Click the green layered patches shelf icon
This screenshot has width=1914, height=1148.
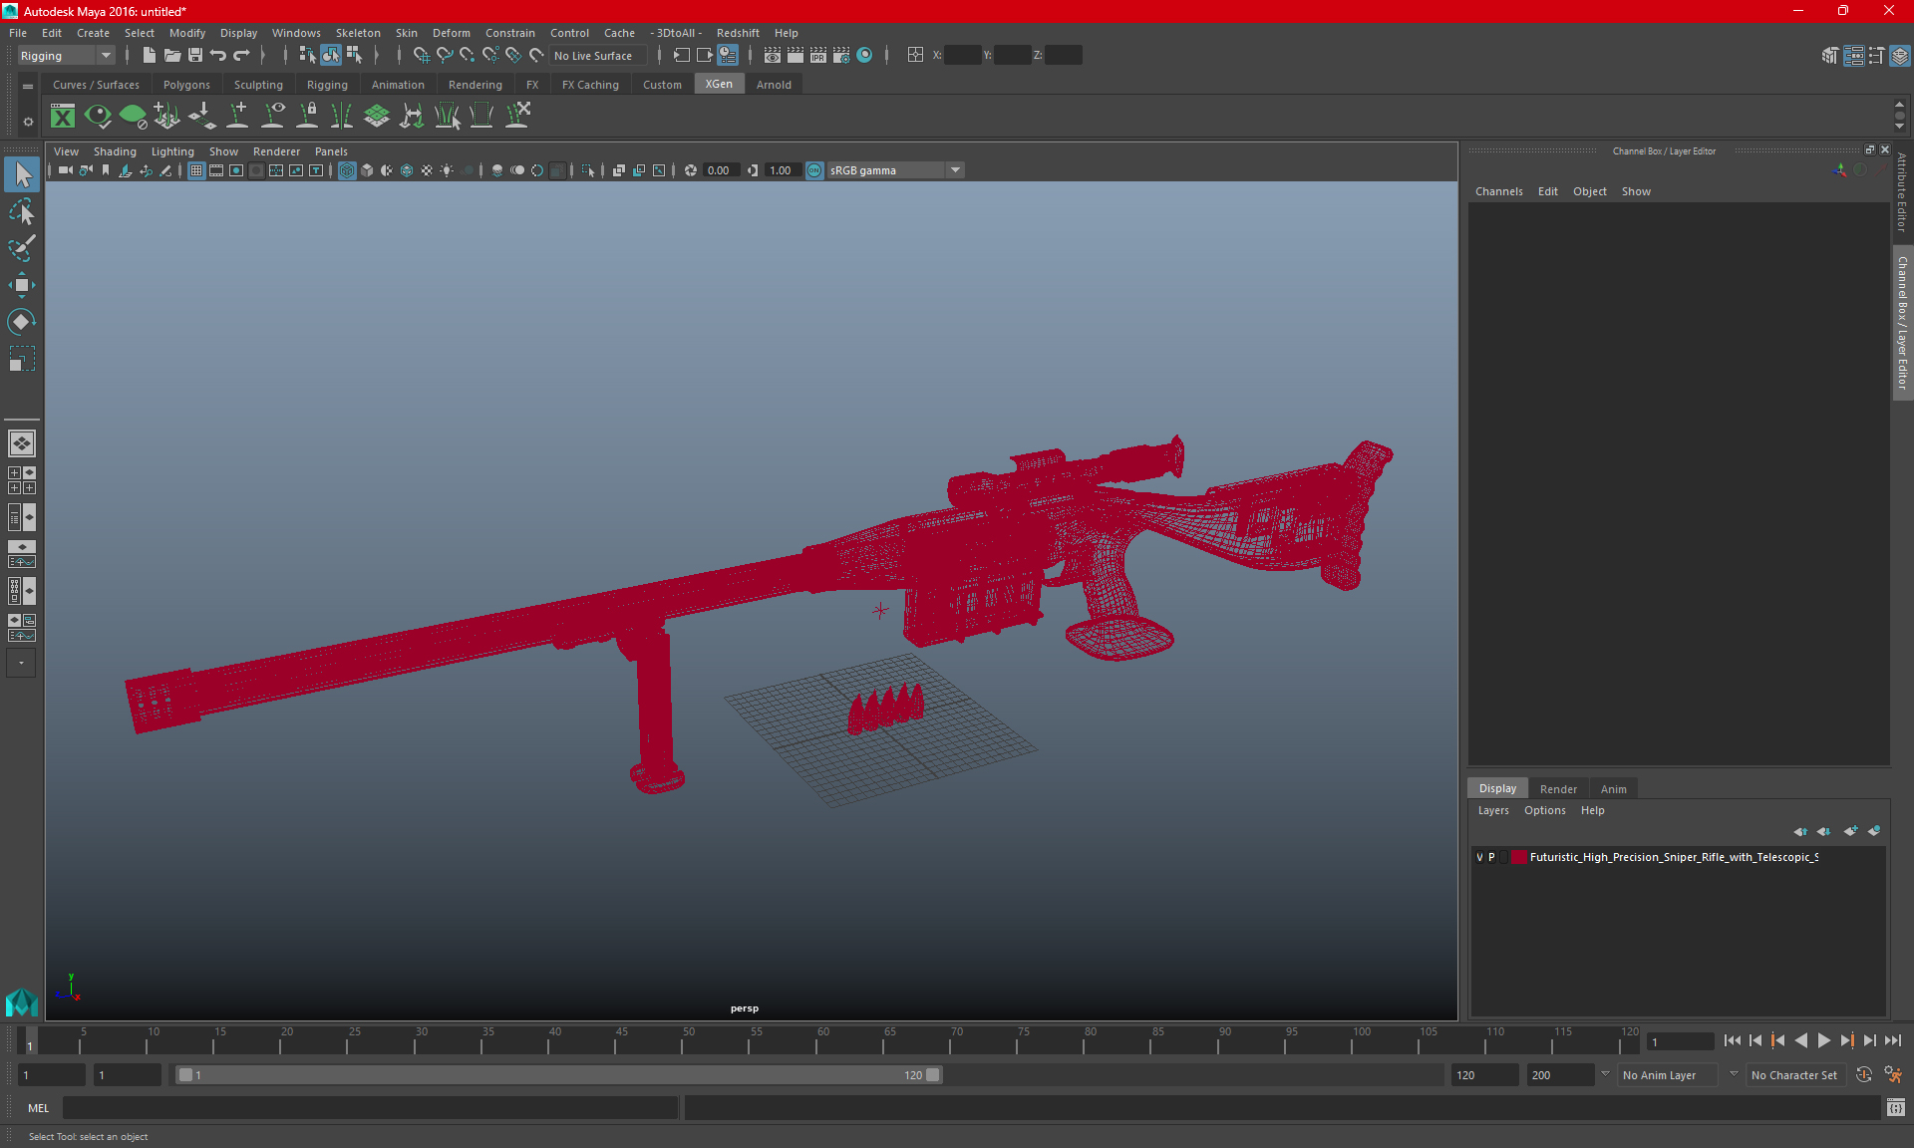[377, 117]
